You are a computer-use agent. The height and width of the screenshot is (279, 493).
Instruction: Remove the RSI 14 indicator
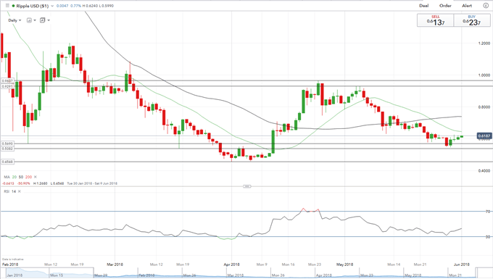19,191
